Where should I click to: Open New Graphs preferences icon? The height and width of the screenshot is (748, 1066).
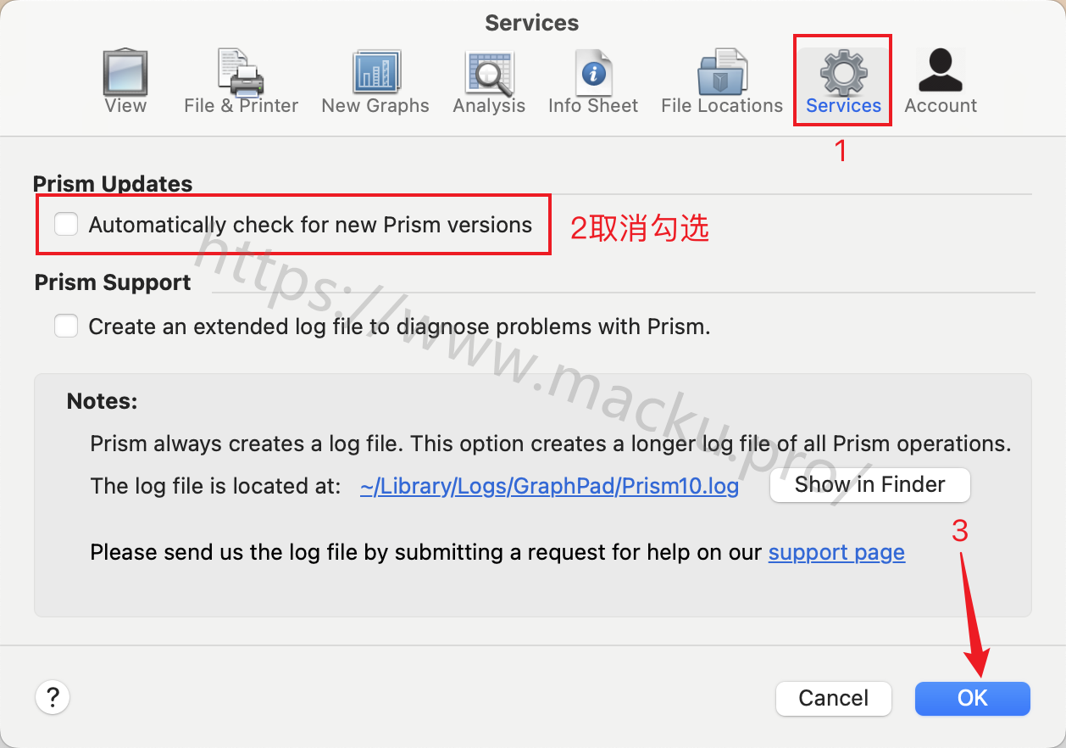point(376,71)
